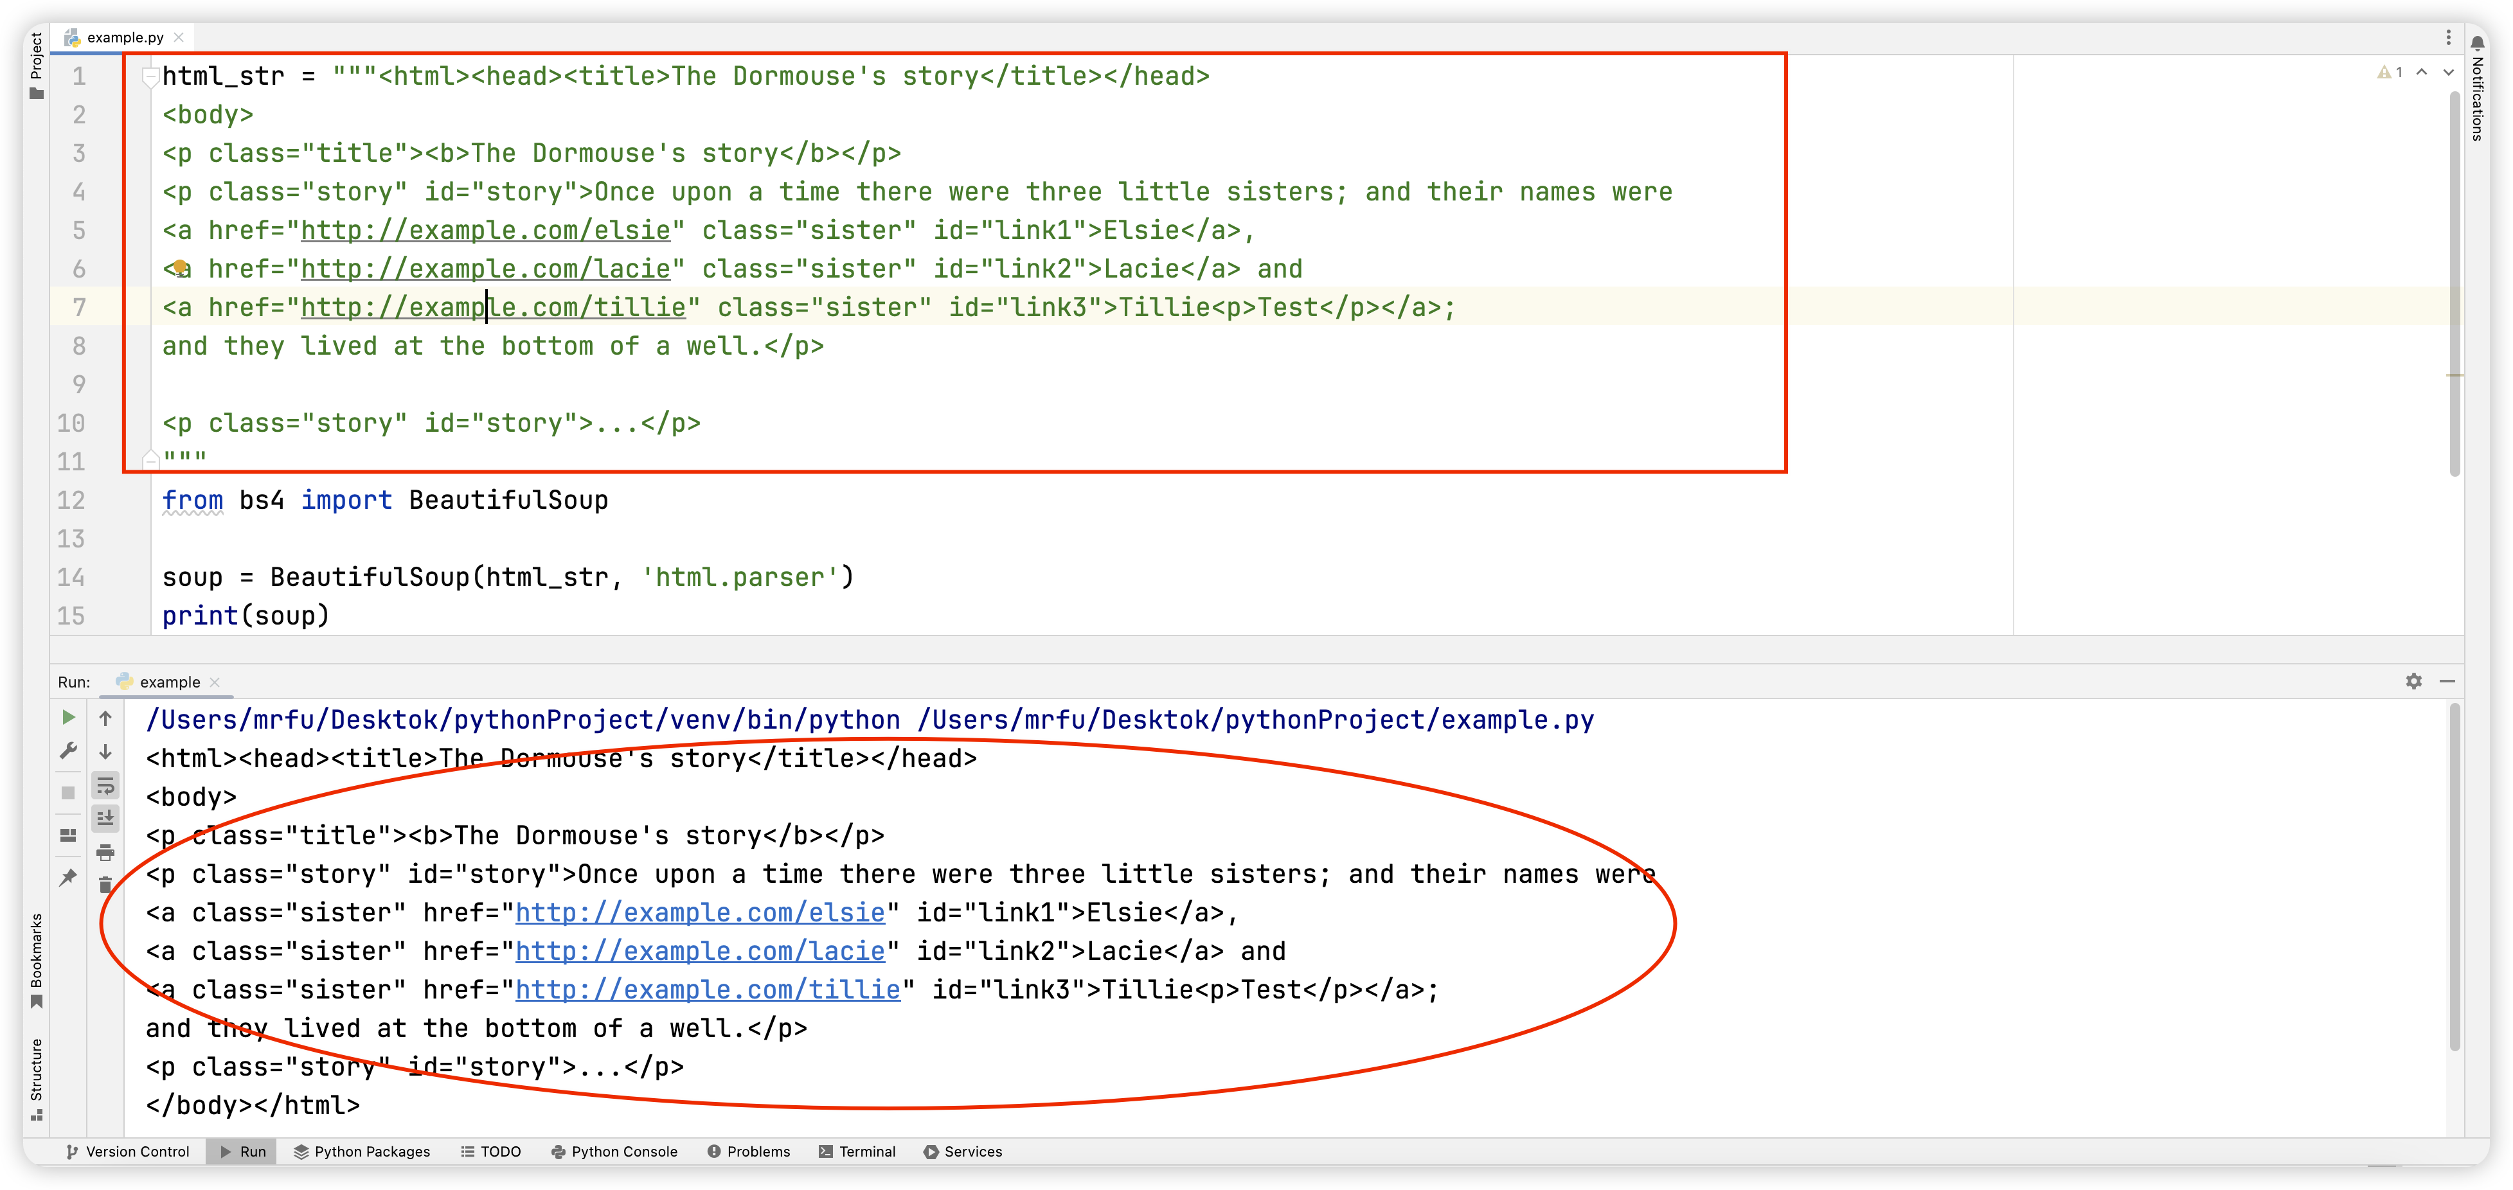
Task: Toggle scroll to end of output
Action: click(105, 817)
